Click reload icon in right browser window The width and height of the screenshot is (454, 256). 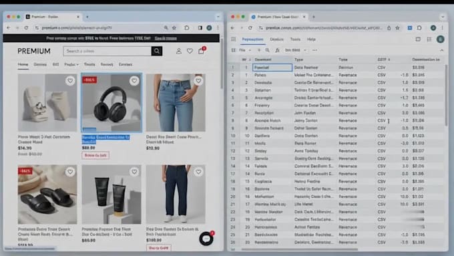pyautogui.click(x=250, y=28)
